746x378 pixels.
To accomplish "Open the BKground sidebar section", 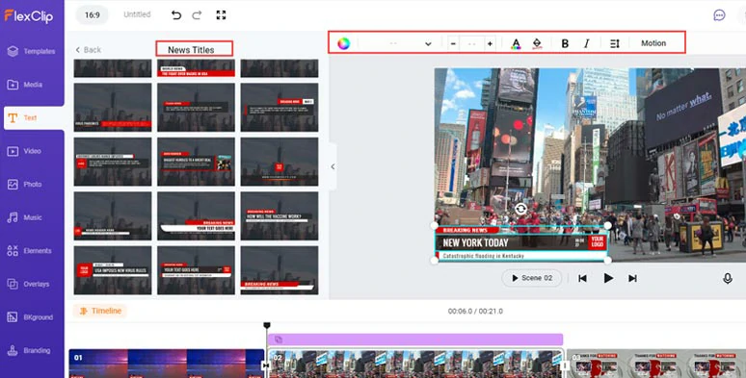I will (32, 317).
